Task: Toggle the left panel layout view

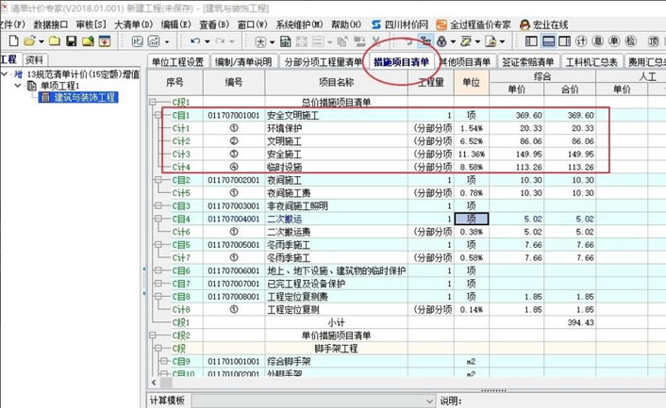Action: coord(531,41)
